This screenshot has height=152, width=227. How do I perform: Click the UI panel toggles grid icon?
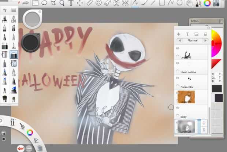pos(216,3)
